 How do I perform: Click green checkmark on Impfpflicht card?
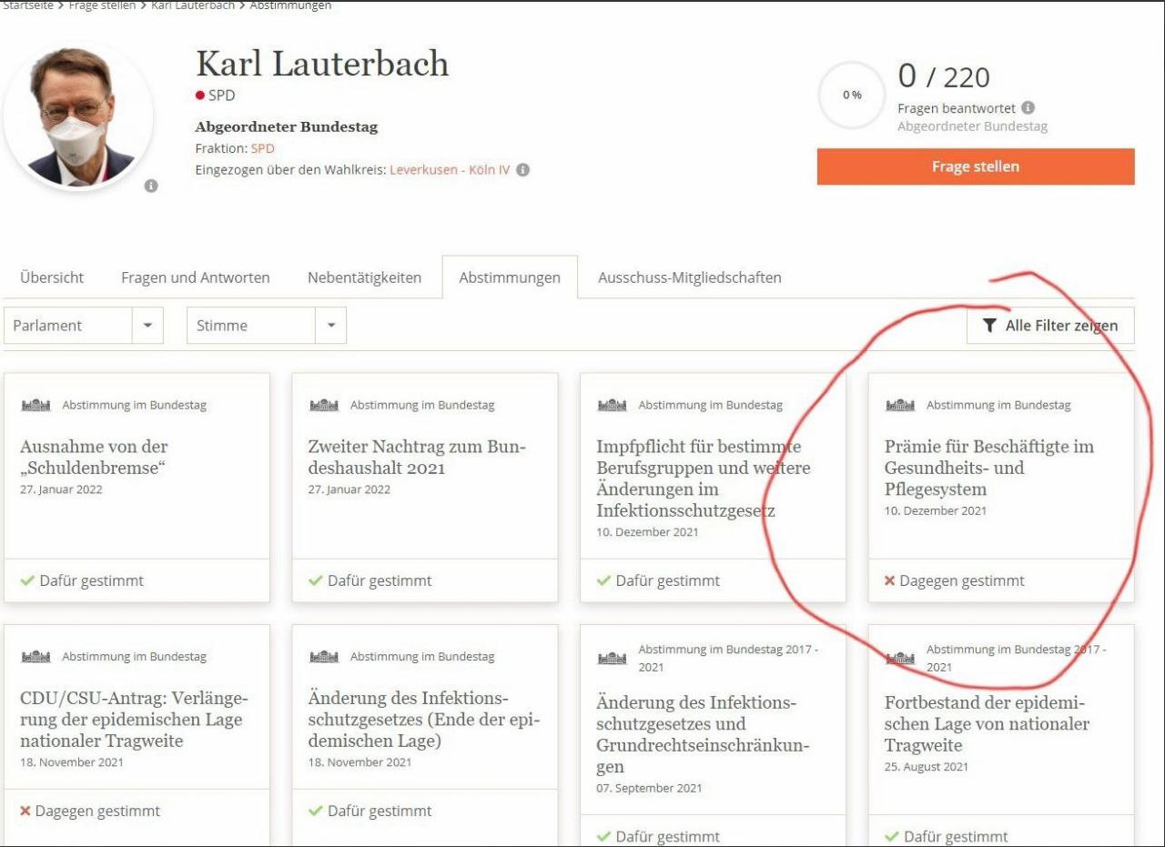(x=603, y=581)
